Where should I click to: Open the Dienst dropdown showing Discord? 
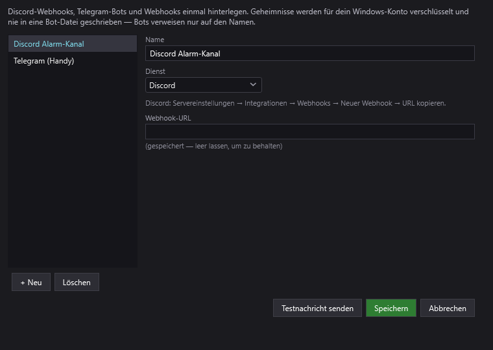204,85
